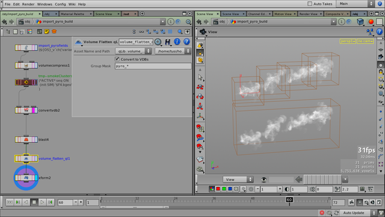Open the parameter gear settings menu
This screenshot has height=217, width=385.
pos(158,42)
